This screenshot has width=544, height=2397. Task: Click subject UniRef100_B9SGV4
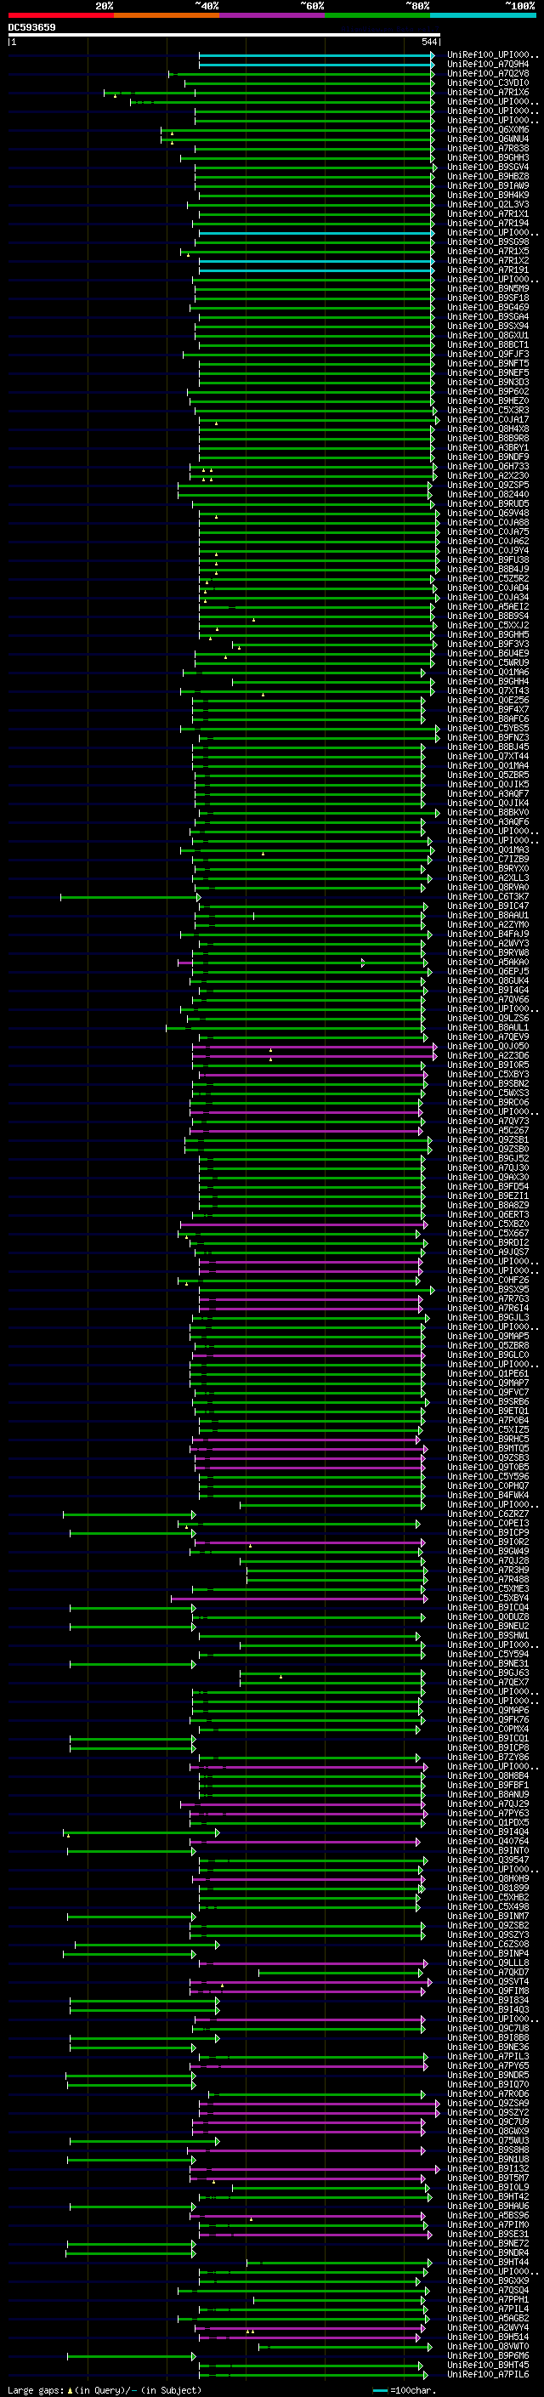tap(488, 168)
